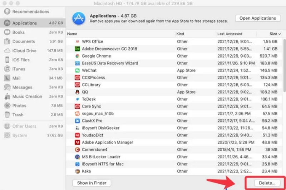
Task: Click the vertical scrollbar thumb of the list
Action: pos(285,65)
